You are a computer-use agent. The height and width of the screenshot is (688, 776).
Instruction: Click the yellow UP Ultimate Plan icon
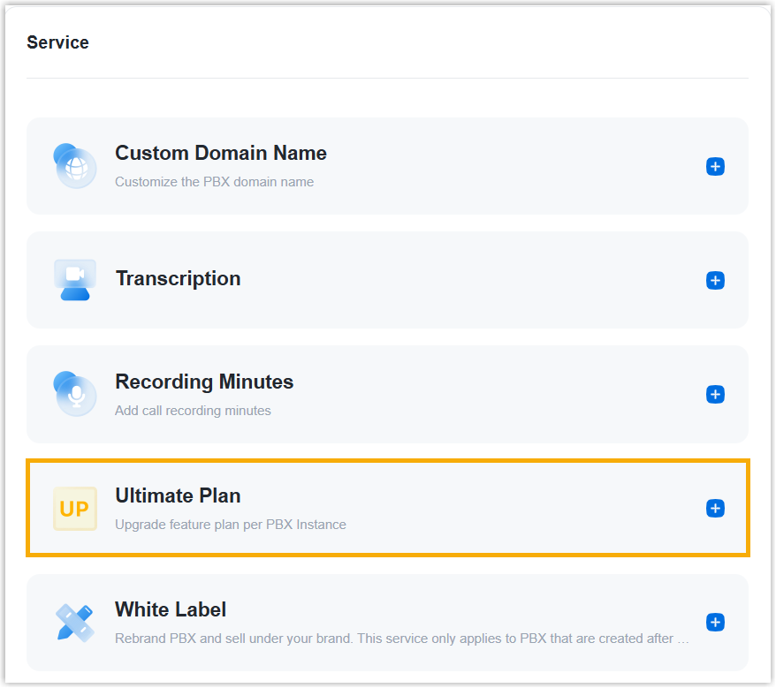[x=75, y=509]
